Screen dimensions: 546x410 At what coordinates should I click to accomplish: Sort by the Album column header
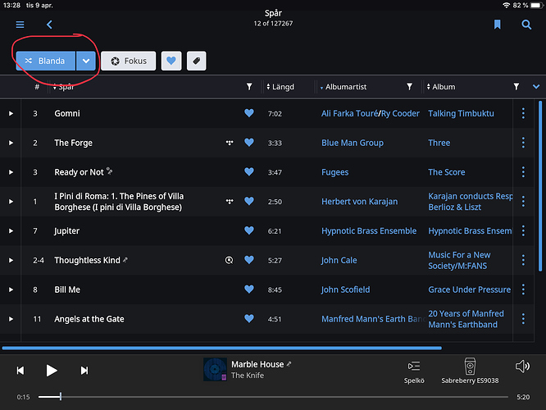(x=441, y=87)
